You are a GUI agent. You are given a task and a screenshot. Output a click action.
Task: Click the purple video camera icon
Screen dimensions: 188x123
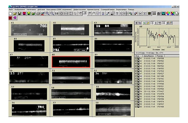15,18
